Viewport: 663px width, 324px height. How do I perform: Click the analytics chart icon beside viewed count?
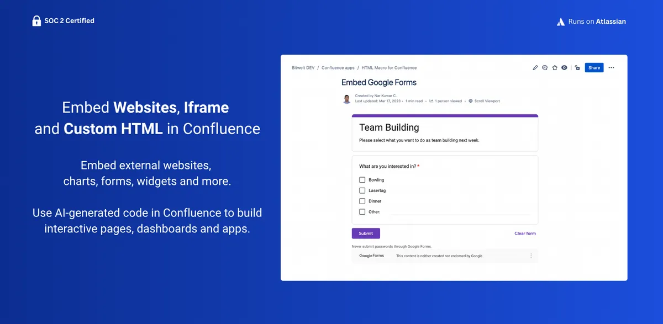[x=432, y=101]
